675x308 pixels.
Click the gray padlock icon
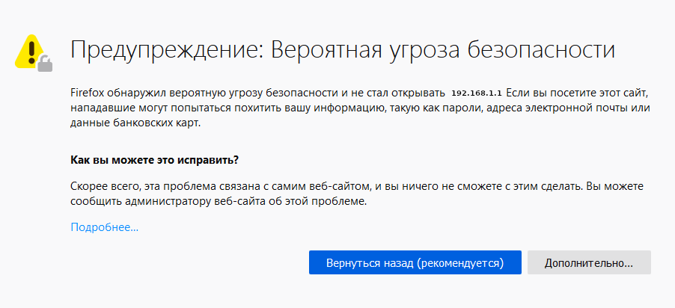46,64
